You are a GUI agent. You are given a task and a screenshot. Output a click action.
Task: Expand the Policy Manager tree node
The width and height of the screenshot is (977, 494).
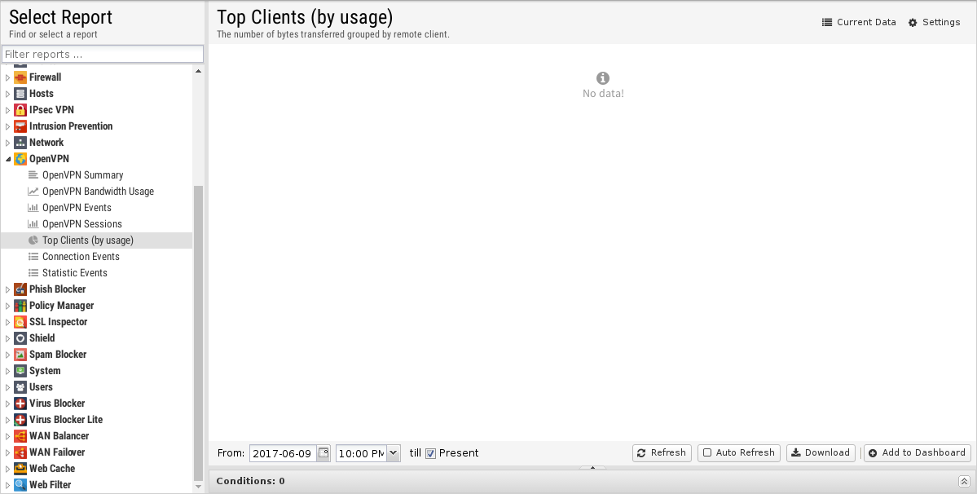pos(8,306)
